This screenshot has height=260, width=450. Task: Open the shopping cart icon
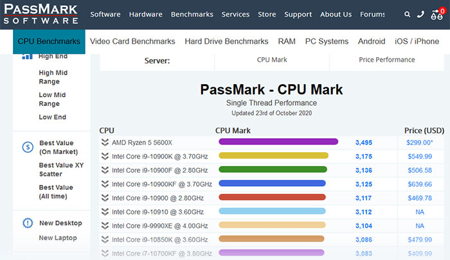pyautogui.click(x=437, y=14)
